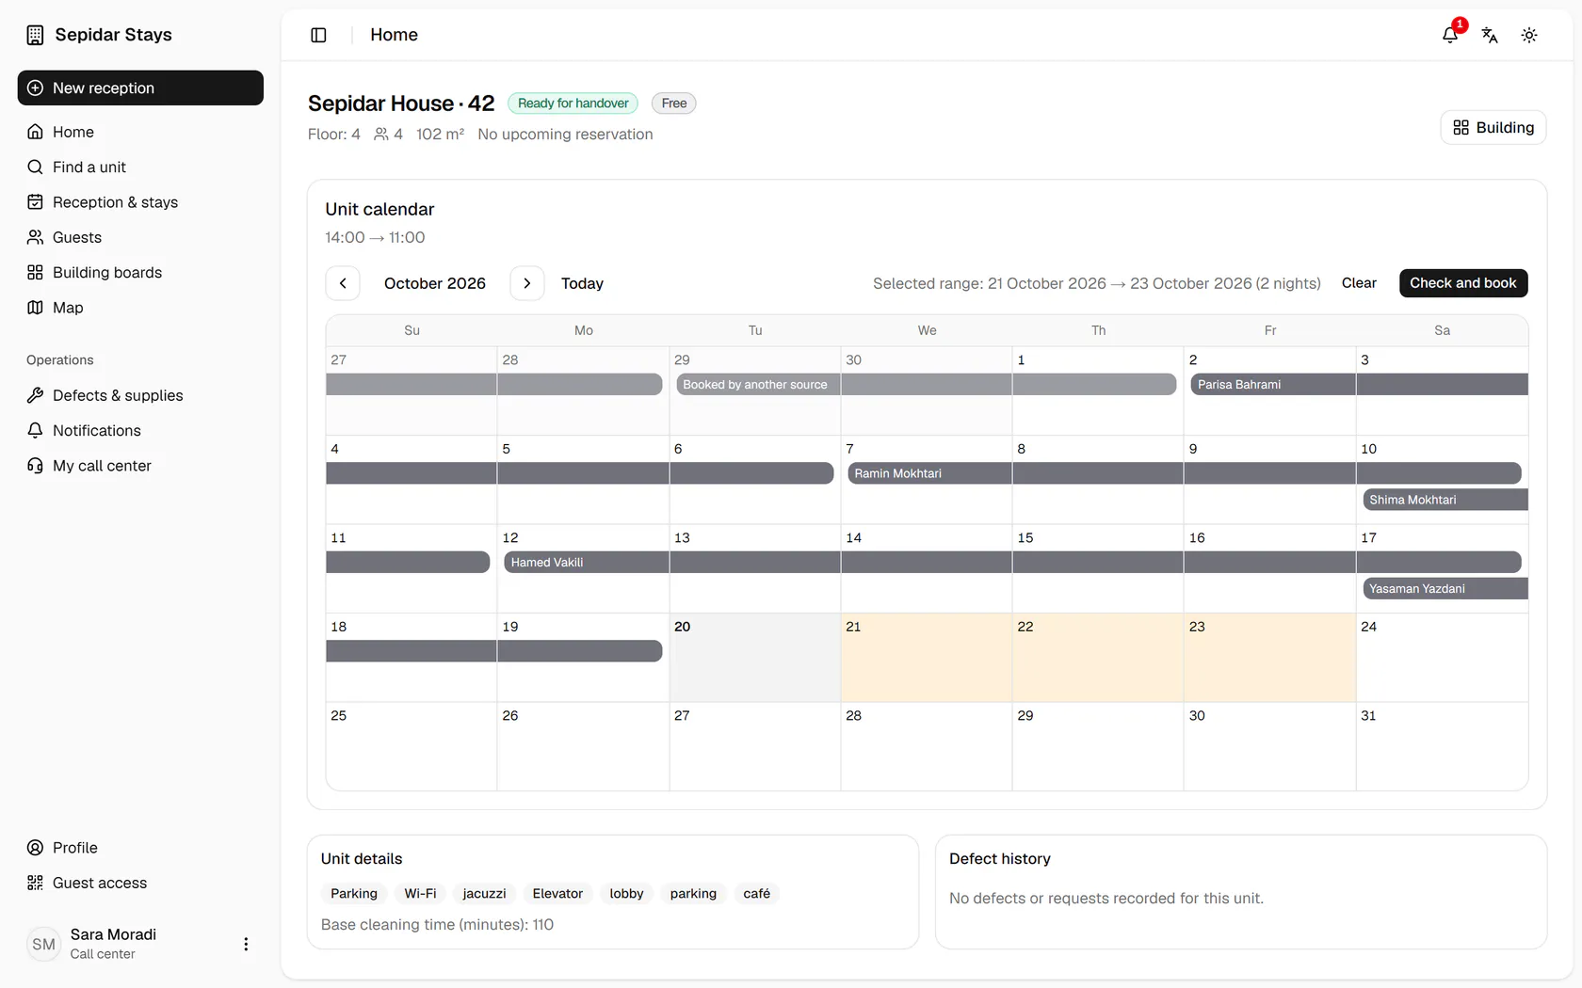Click the Free status badge
Screen dimensions: 1582x988
[x=674, y=104]
